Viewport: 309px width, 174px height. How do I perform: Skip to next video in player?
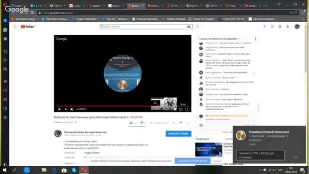click(66, 109)
